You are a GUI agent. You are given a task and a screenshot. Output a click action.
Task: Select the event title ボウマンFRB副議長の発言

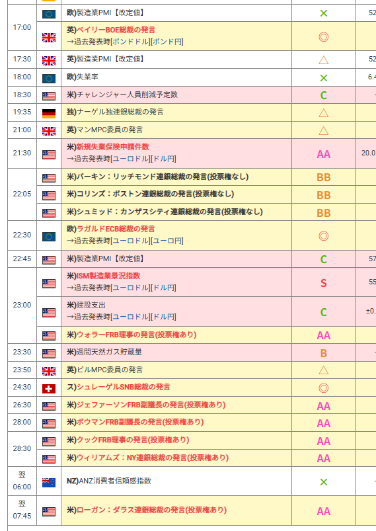(x=140, y=423)
